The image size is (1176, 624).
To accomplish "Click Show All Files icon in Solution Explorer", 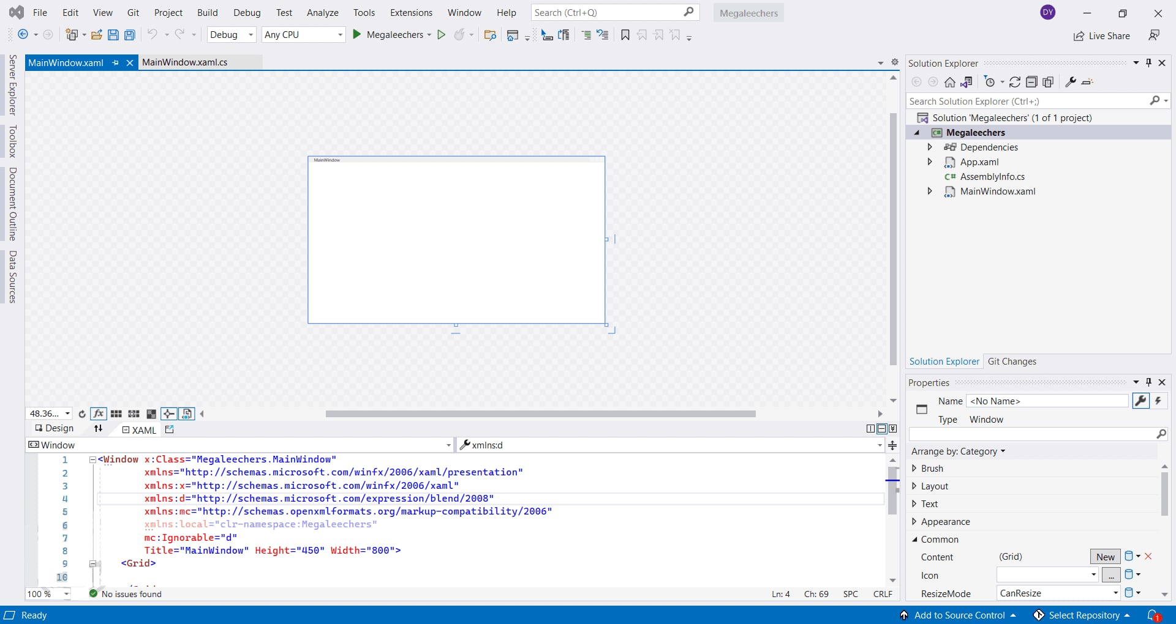I will (x=1048, y=82).
